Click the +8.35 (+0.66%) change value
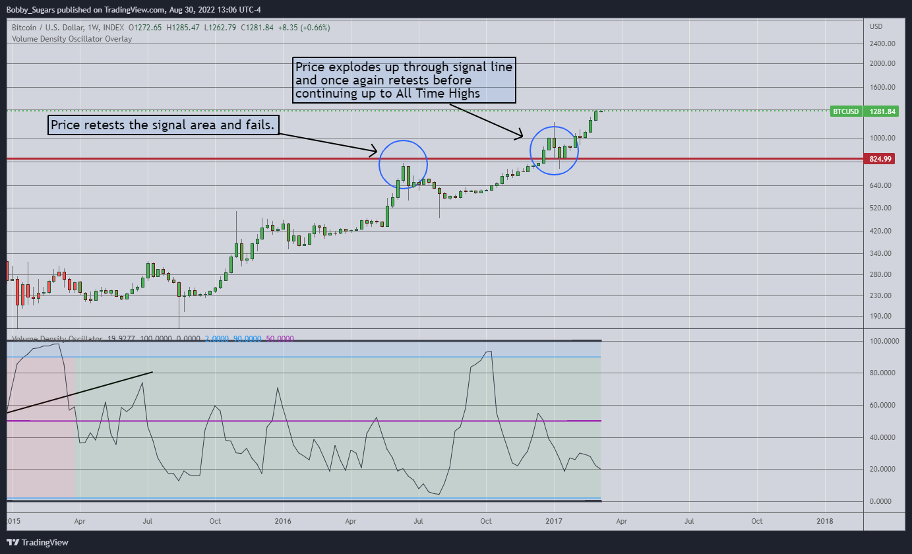The height and width of the screenshot is (554, 912). click(x=304, y=28)
